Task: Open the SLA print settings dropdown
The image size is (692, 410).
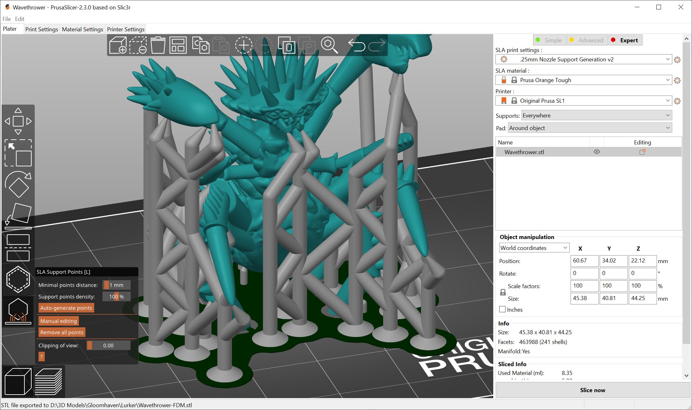Action: point(584,60)
